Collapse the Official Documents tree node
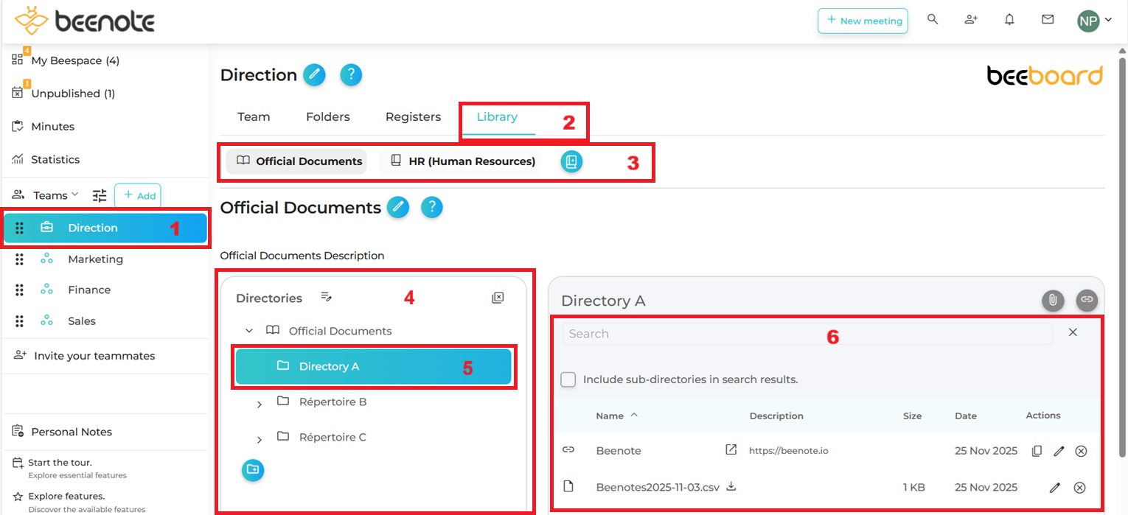 pos(249,331)
